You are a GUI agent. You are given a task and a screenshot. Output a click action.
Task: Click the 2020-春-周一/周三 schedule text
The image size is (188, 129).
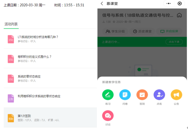click(128, 22)
